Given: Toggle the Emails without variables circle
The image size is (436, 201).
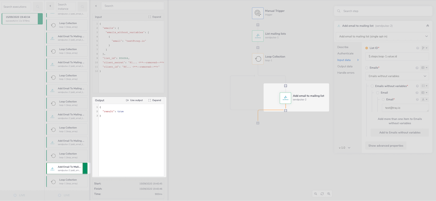Looking at the screenshot, I should [372, 86].
